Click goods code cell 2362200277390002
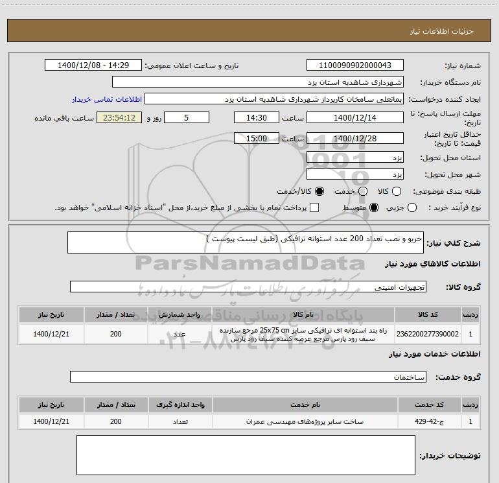Viewport: 499px width, 483px height. (x=428, y=334)
